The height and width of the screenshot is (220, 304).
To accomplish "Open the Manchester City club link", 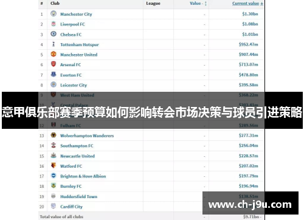I will [x=76, y=14].
